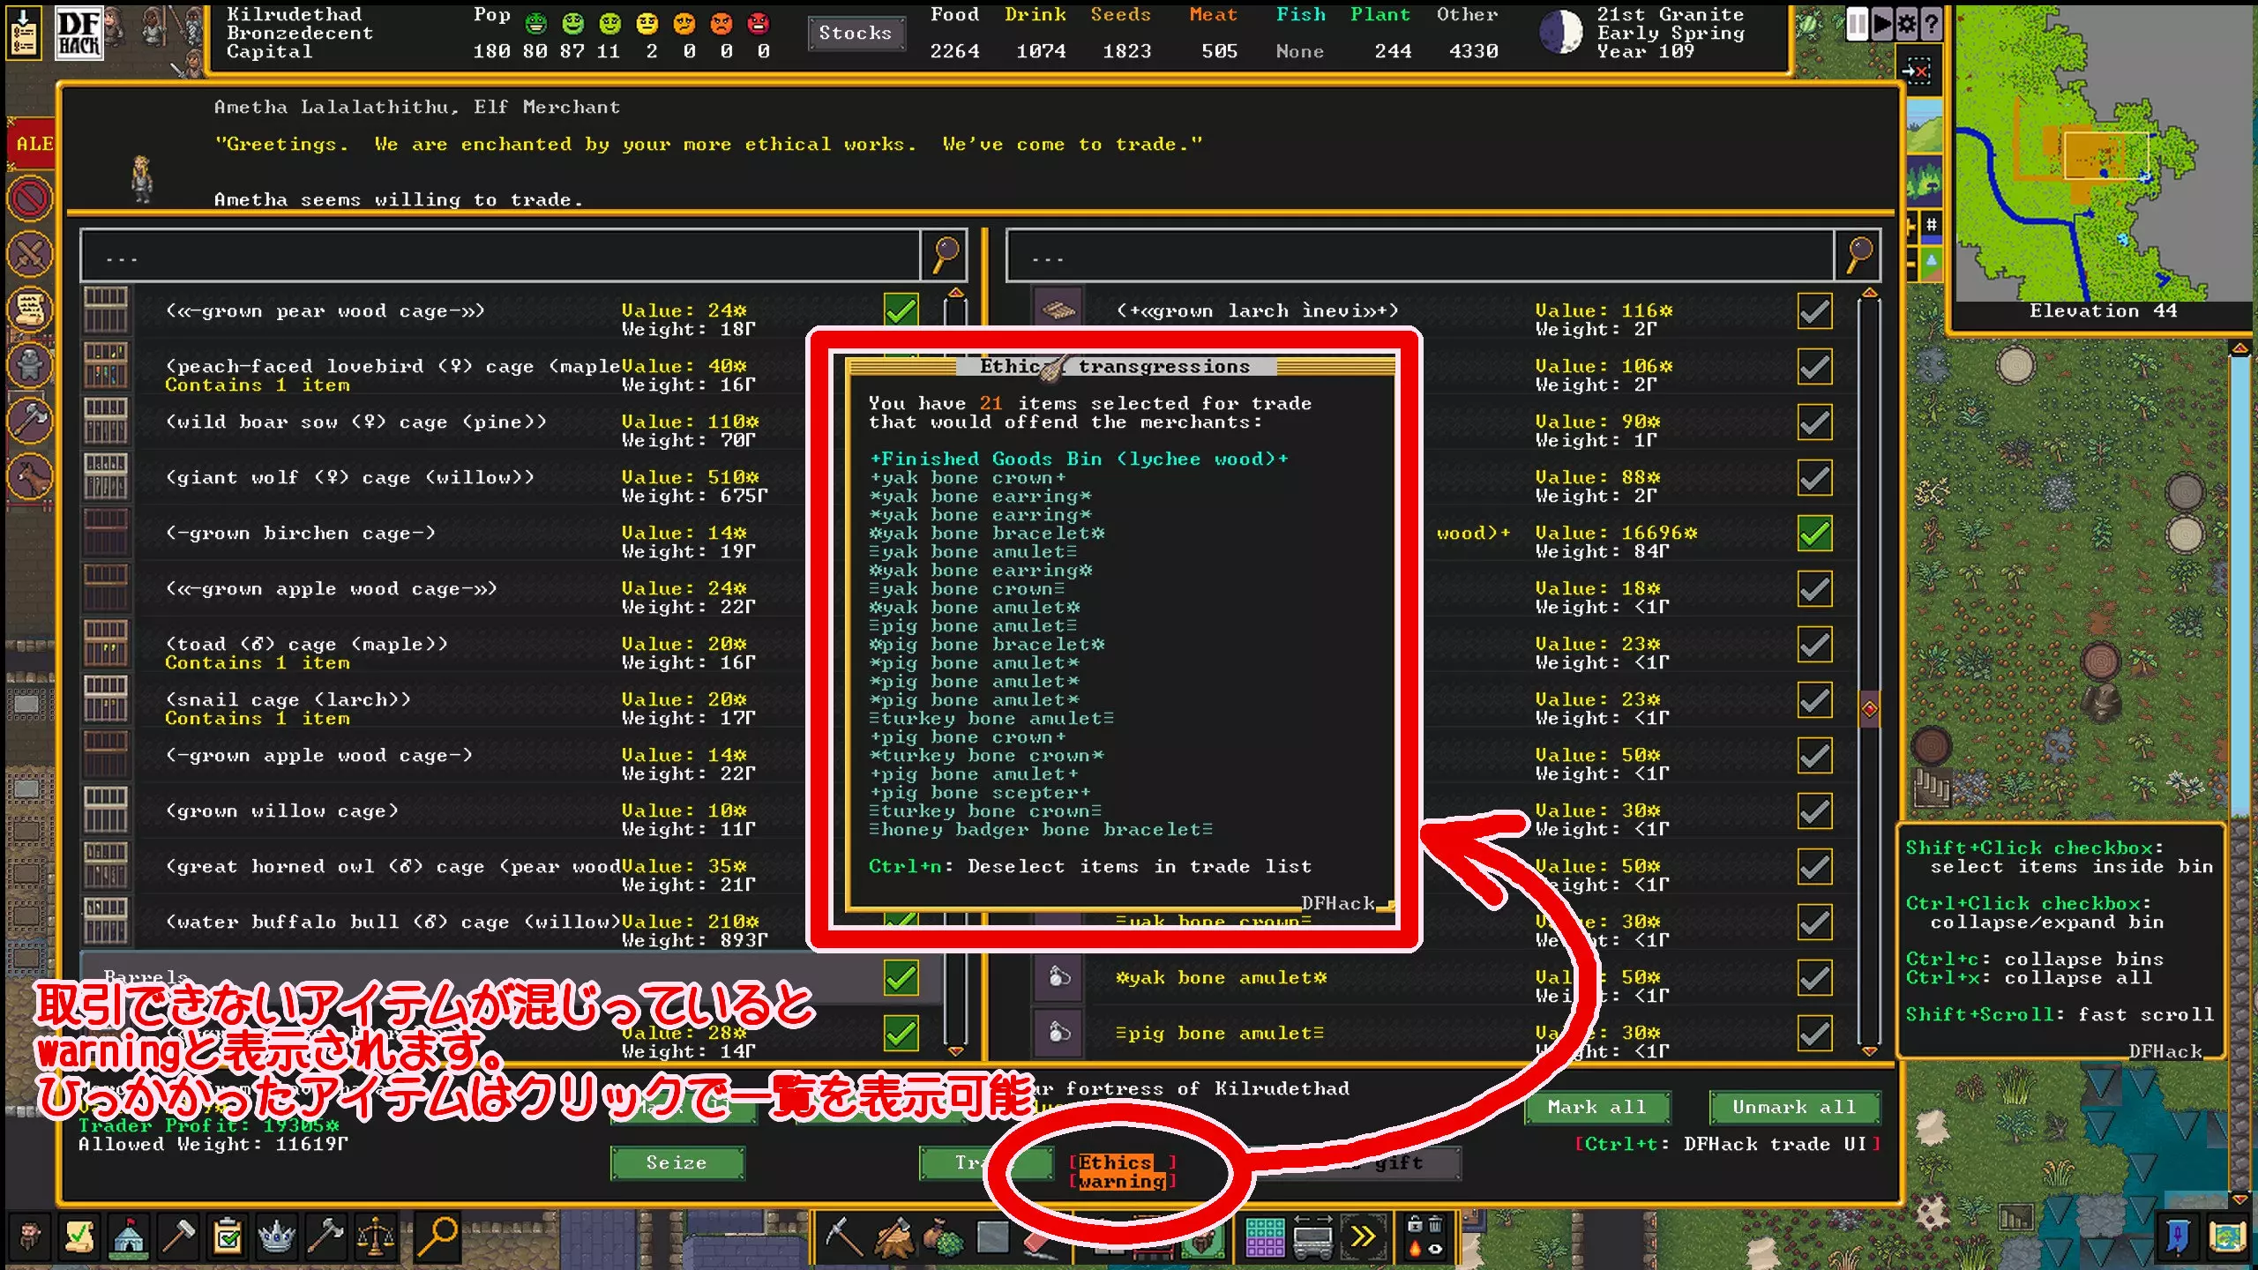Open the Stocks screen
The height and width of the screenshot is (1270, 2258).
pos(855,34)
